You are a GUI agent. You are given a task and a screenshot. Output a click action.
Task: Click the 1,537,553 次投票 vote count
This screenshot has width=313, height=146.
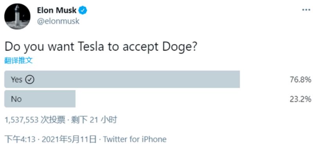click(x=35, y=120)
